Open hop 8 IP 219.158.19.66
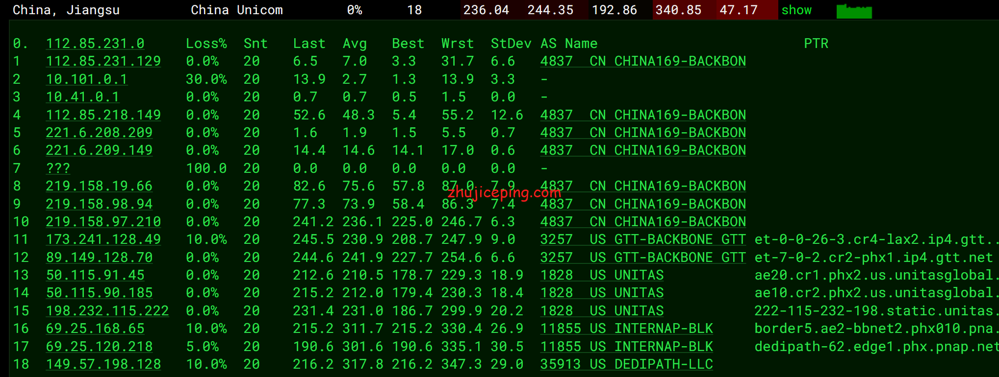This screenshot has height=377, width=999. (x=99, y=186)
